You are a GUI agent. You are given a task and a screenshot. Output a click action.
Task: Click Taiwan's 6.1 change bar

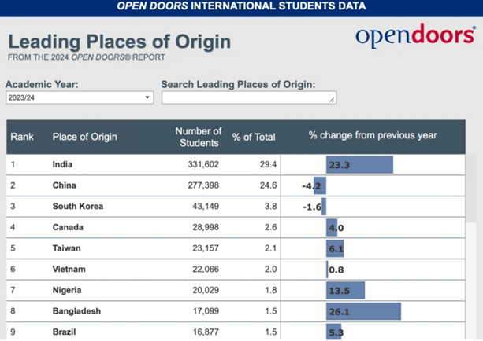[335, 248]
